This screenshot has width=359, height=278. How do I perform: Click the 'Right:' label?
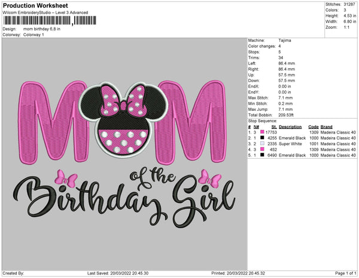tap(254, 69)
